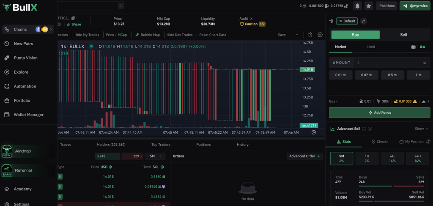Toggle Hide My Trades on the chart

coord(87,35)
